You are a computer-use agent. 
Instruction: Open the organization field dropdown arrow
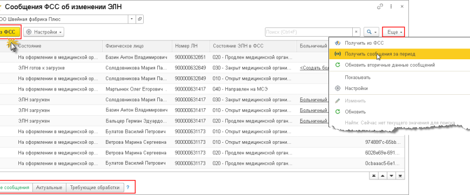(132, 19)
